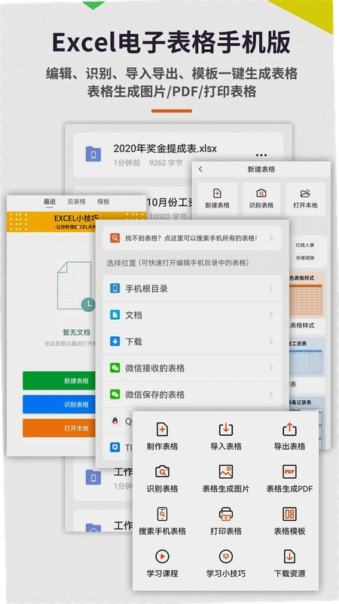Open the EXCEL小技巧 yellow banner
This screenshot has height=604, width=339.
pyautogui.click(x=77, y=222)
